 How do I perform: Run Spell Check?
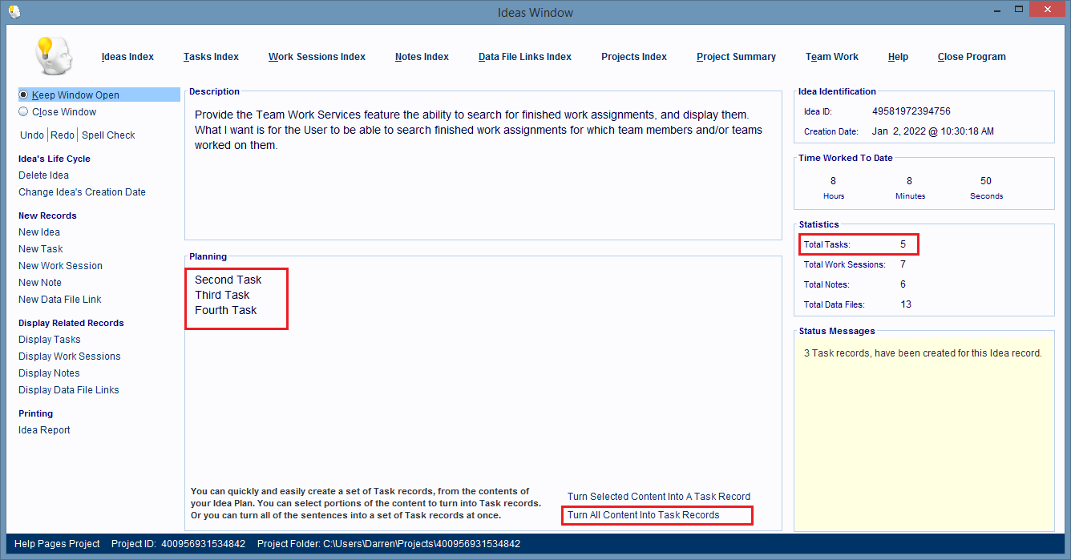108,135
